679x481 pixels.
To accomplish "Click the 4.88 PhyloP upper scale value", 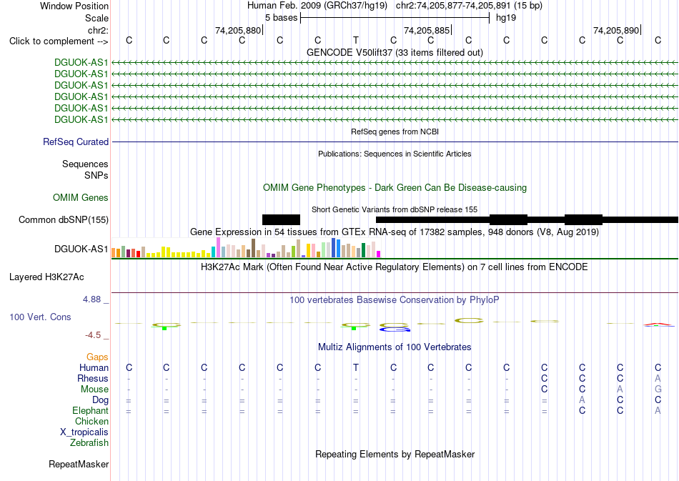I will click(91, 299).
